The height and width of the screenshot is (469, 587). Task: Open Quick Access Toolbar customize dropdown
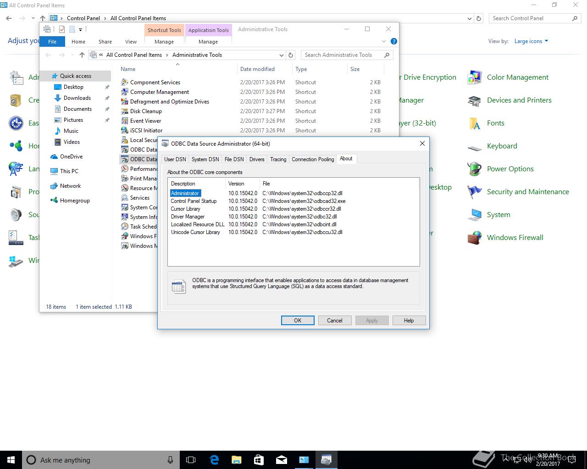[80, 29]
